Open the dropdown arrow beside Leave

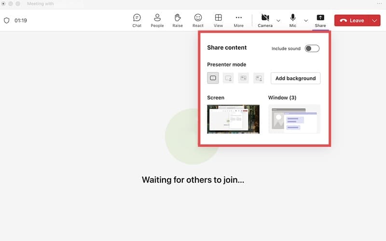click(x=375, y=21)
